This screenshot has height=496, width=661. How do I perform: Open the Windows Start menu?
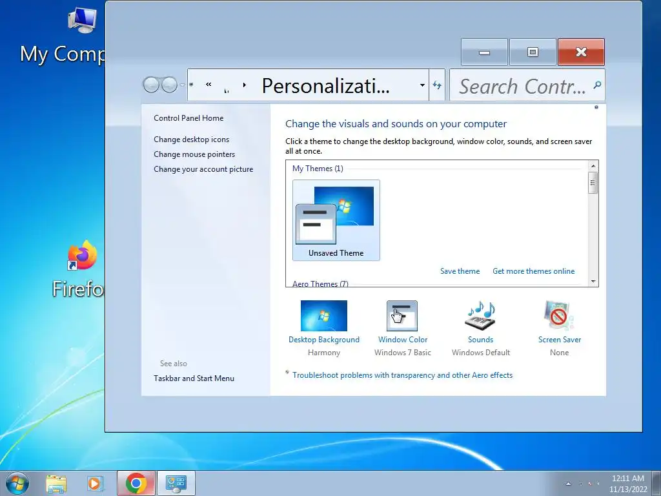click(x=17, y=483)
